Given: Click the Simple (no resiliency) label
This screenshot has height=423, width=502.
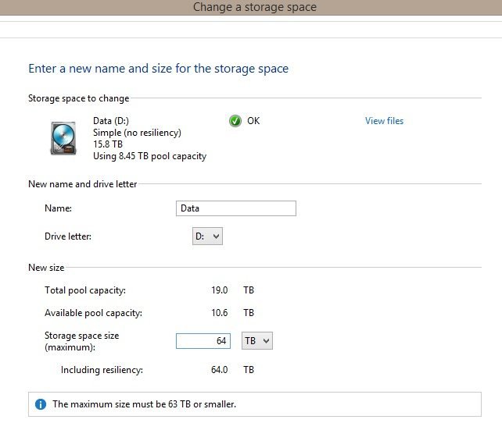Looking at the screenshot, I should pyautogui.click(x=137, y=133).
